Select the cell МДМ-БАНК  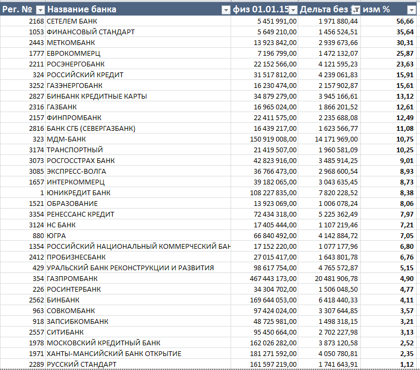click(x=138, y=139)
